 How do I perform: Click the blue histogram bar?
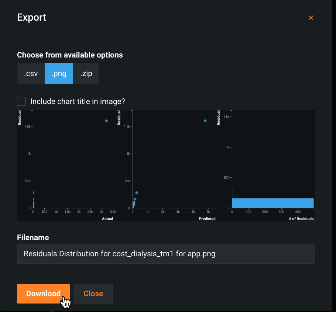[272, 203]
